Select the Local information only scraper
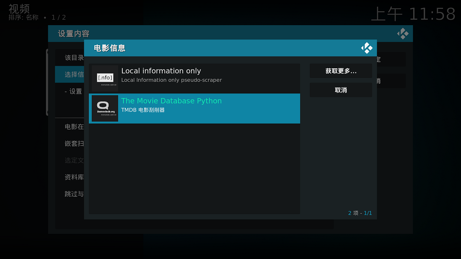 (194, 78)
